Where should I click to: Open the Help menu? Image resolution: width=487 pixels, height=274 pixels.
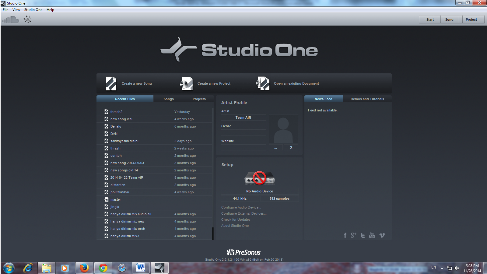50,10
